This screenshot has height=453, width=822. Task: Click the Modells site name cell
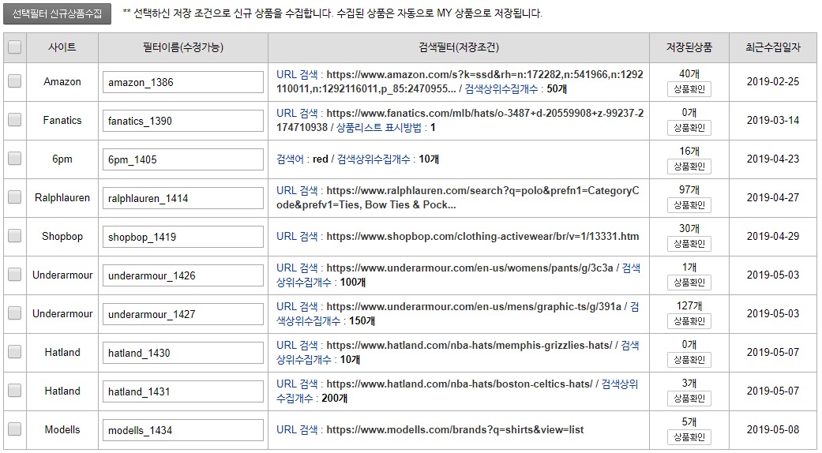[x=62, y=430]
